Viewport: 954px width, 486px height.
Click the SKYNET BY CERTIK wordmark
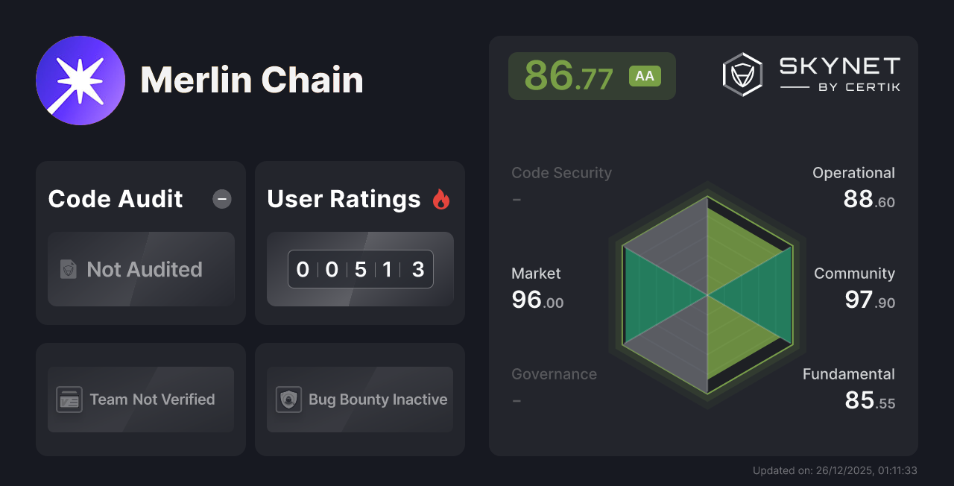(x=839, y=72)
